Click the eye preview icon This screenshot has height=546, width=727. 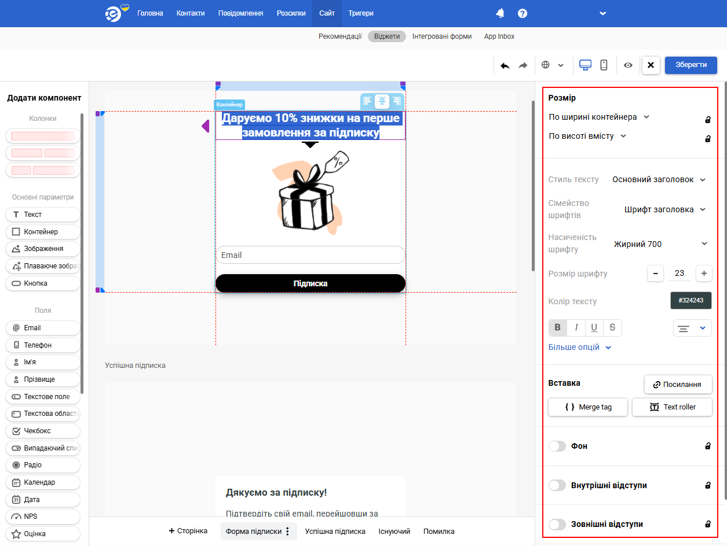628,65
